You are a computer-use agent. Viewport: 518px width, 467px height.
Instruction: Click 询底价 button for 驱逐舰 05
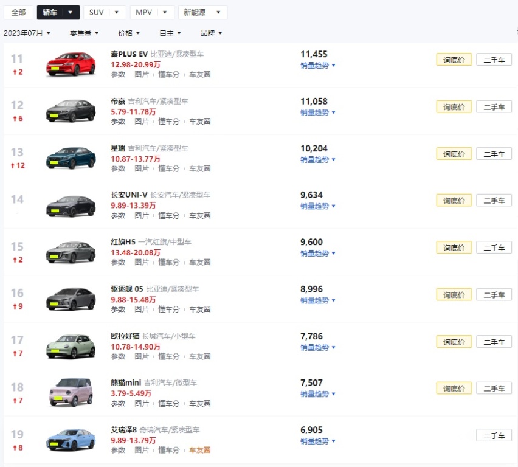pyautogui.click(x=454, y=295)
